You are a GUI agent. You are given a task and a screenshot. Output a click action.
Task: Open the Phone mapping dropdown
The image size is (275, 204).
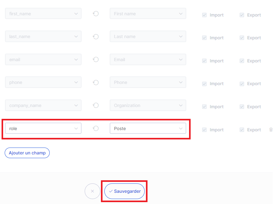click(148, 82)
